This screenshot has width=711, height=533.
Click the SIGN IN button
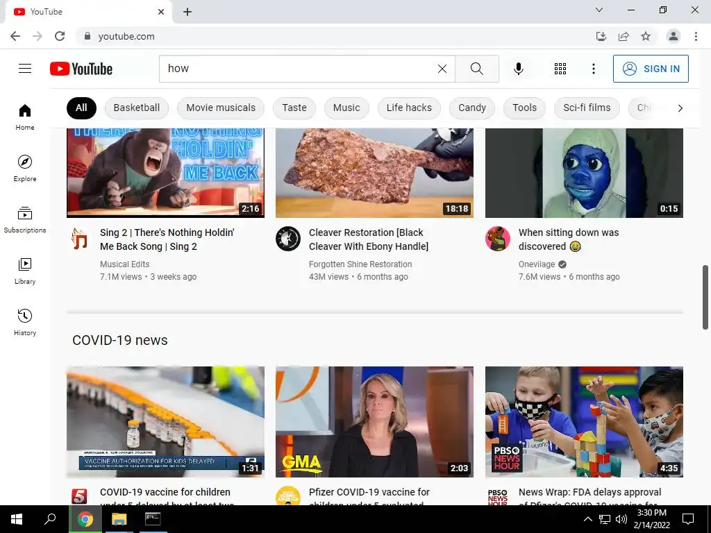click(651, 69)
